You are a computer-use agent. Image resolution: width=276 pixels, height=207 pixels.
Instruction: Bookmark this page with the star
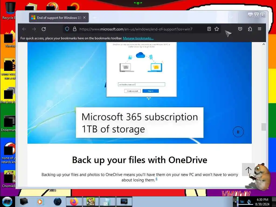217,29
